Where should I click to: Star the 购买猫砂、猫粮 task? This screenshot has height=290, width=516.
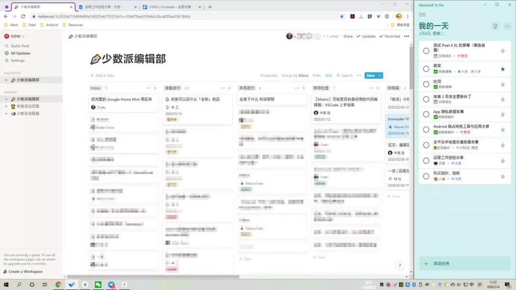(x=503, y=176)
